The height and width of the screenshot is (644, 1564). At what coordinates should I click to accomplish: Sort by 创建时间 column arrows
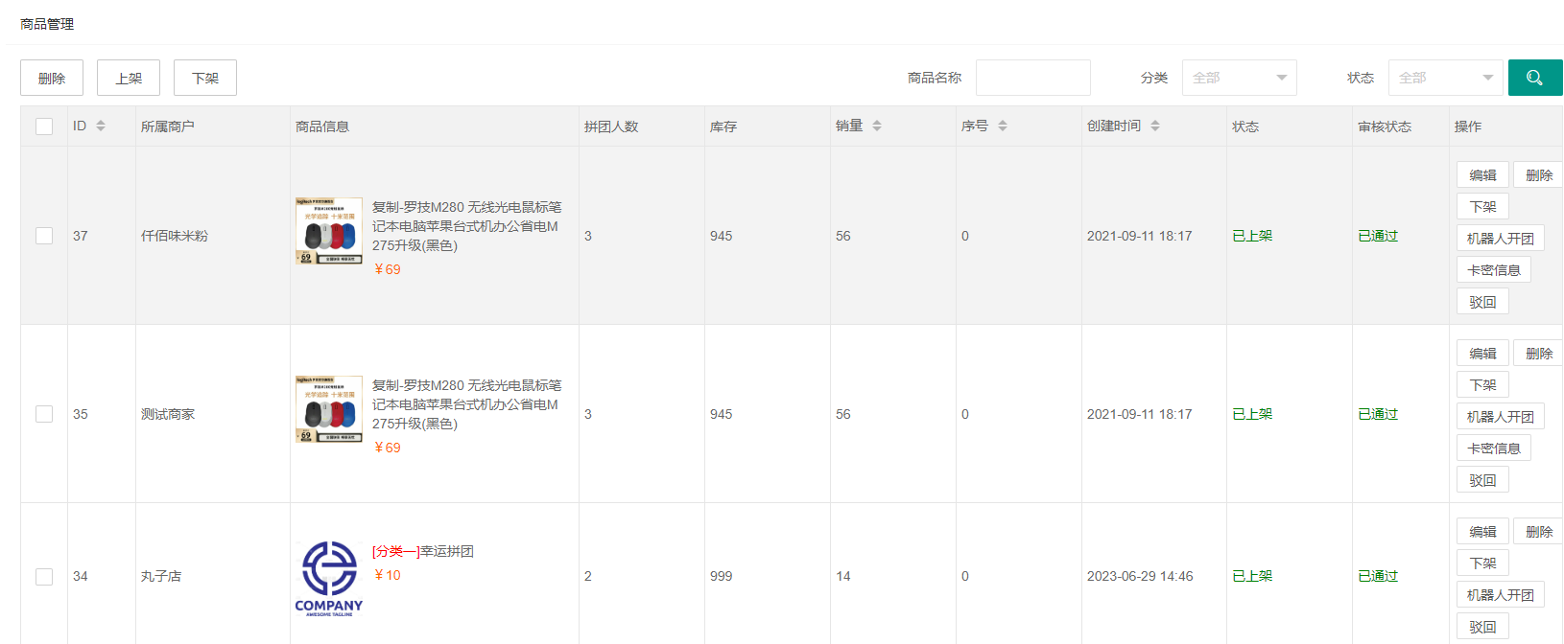click(x=1155, y=126)
